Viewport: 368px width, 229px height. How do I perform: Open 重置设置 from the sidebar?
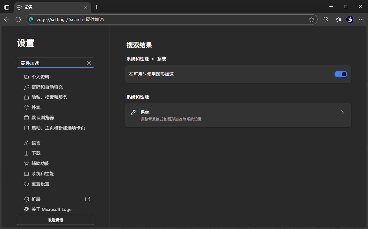(x=40, y=184)
